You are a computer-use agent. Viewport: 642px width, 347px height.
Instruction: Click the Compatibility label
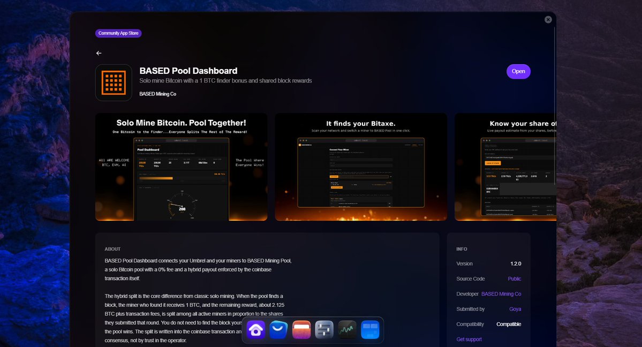point(470,324)
